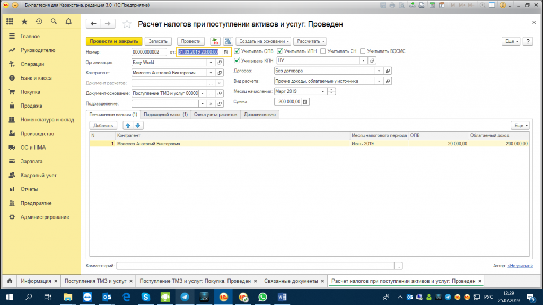Screen dimensions: 543x305
Task: Expand the Рассчитать dropdown
Action: click(310, 41)
